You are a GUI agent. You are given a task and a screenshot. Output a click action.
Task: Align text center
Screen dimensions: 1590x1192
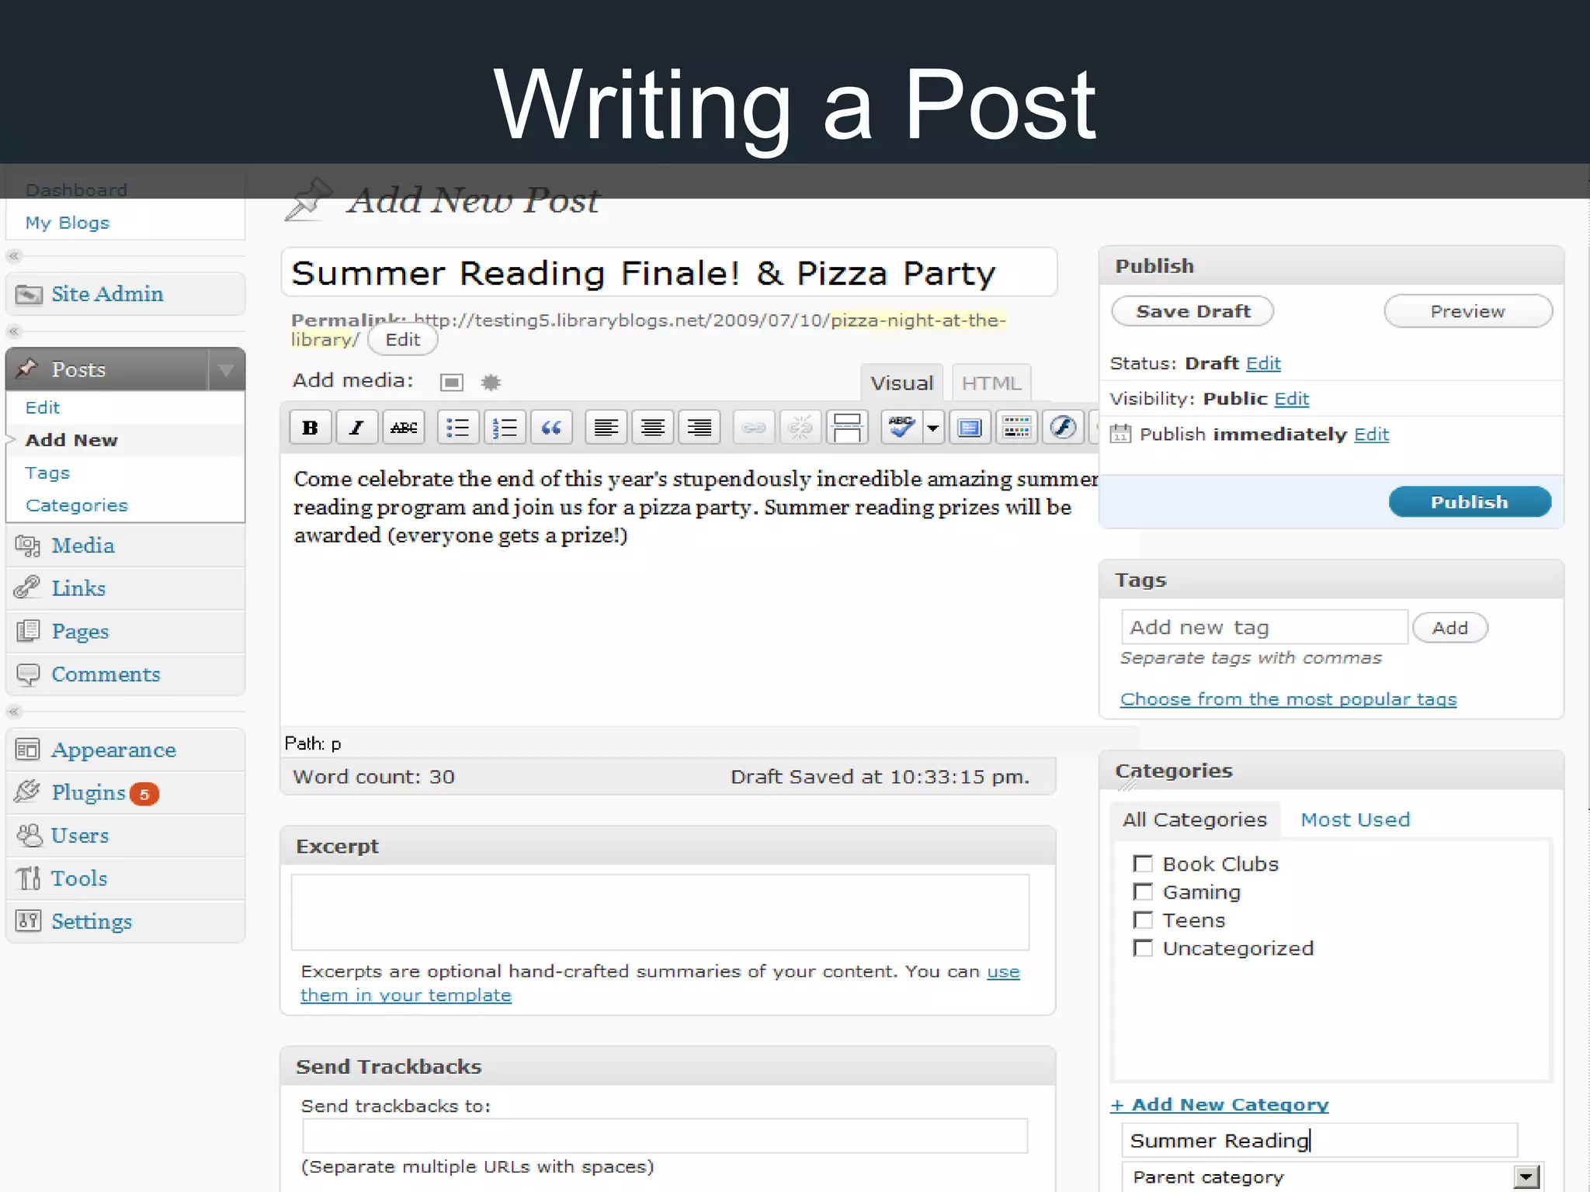[653, 428]
